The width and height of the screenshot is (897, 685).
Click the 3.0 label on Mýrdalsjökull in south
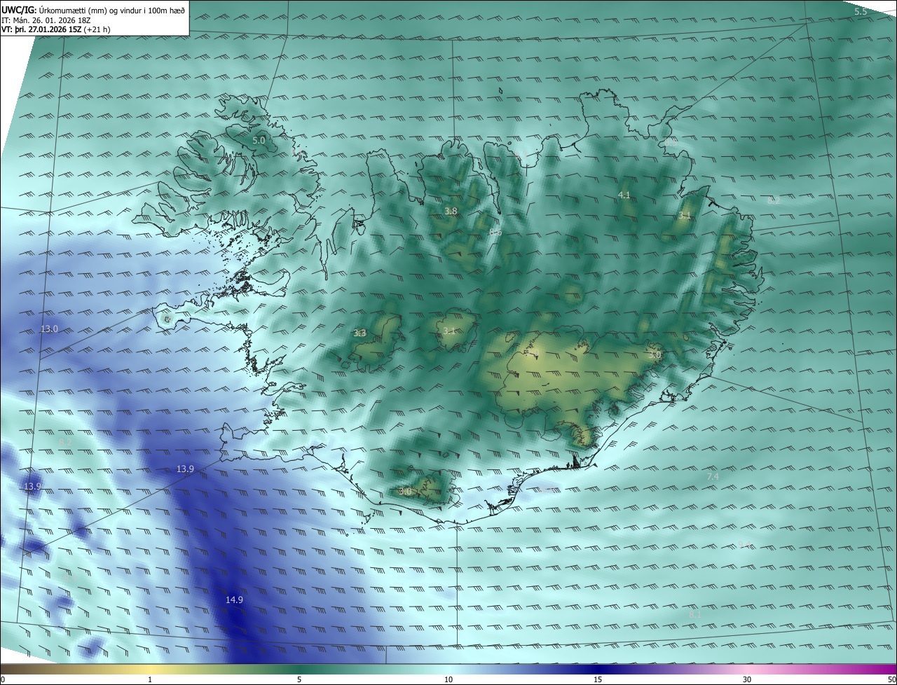[x=405, y=492]
